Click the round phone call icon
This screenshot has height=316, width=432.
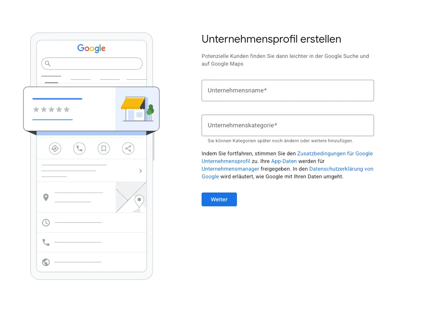79,149
